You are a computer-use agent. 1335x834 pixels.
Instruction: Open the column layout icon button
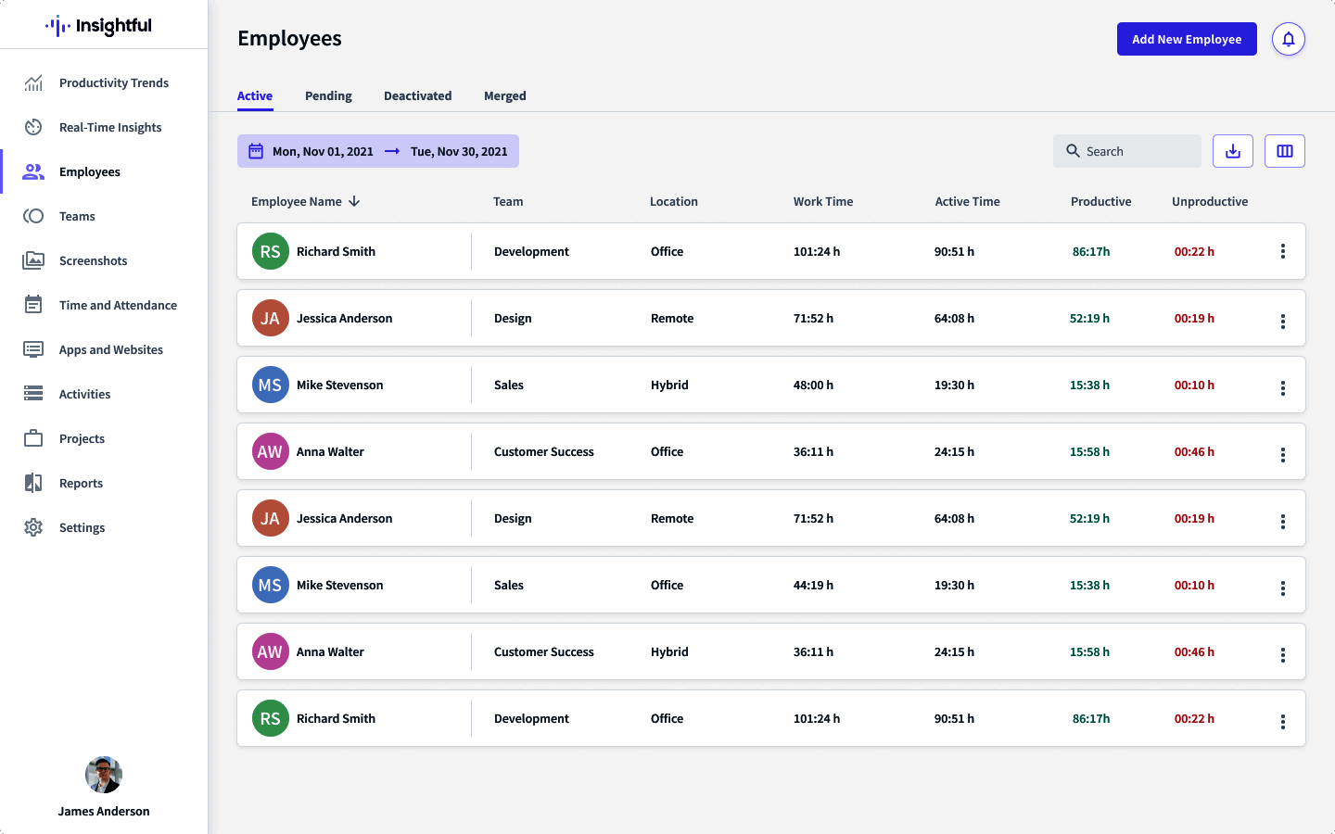point(1284,151)
